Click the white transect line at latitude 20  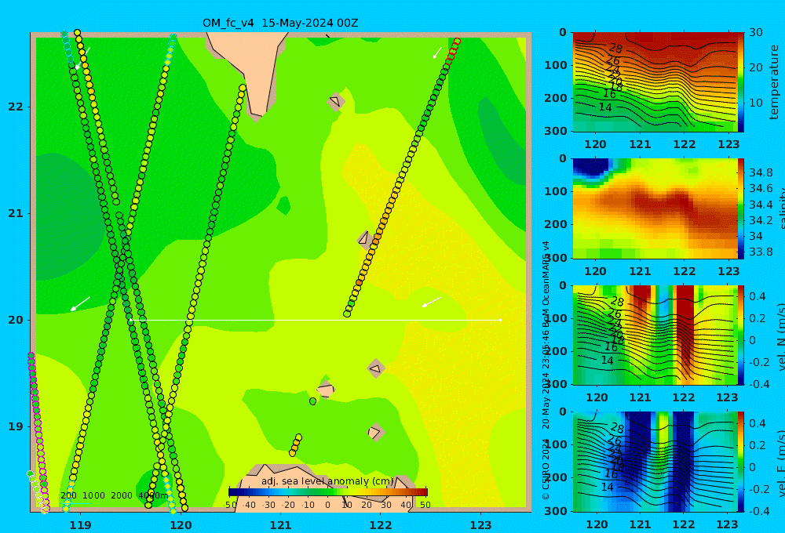tap(316, 320)
